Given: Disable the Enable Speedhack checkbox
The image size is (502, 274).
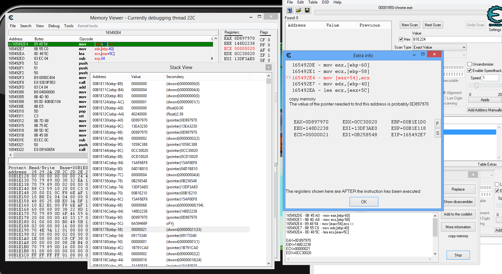Looking at the screenshot, I should (470, 71).
